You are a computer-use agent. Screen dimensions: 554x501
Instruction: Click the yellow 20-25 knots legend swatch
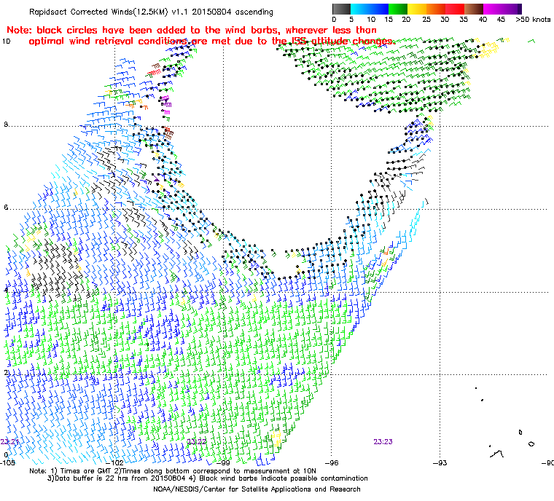click(417, 9)
